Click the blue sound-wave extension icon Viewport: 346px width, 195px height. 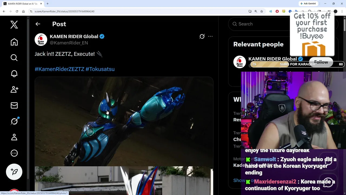point(271,11)
